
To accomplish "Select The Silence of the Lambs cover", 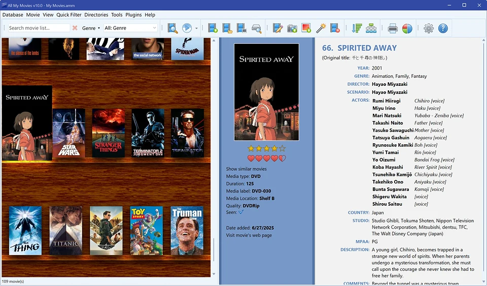I will click(x=25, y=49).
